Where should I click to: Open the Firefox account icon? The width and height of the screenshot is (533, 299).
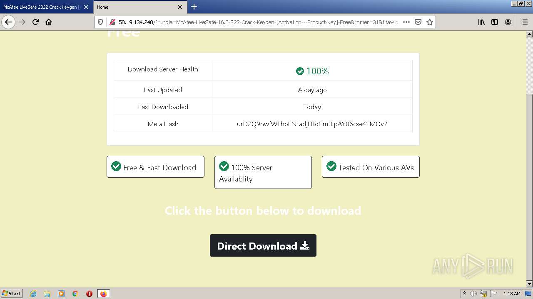pos(508,22)
